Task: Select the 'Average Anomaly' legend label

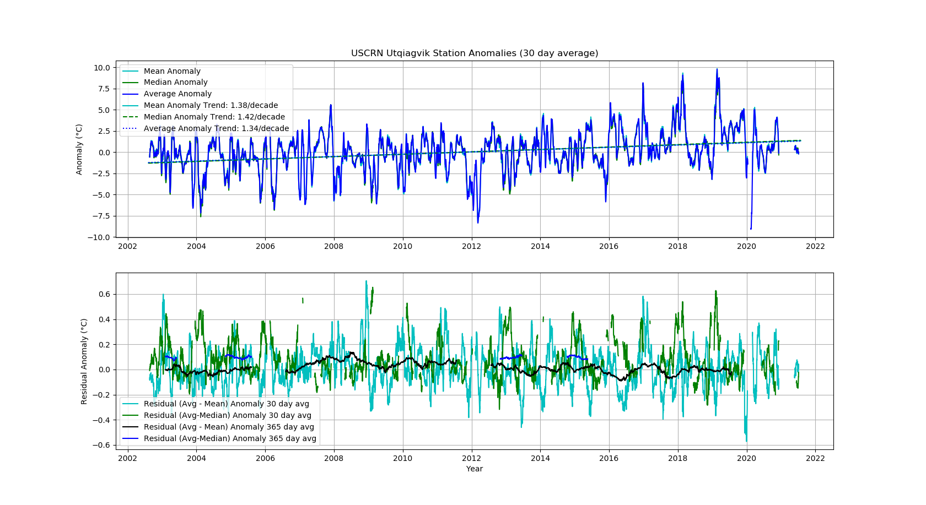Action: pos(177,94)
